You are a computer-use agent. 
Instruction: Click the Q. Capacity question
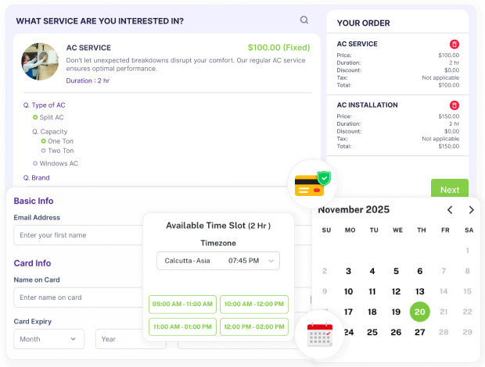point(50,132)
